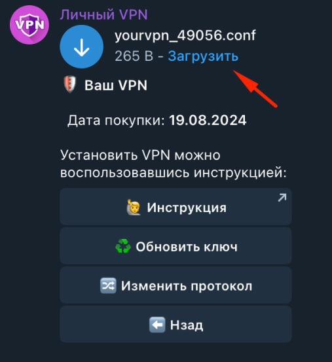Screen dimensions: 332x362
Task: Click the 265 B file size label
Action: pos(134,56)
